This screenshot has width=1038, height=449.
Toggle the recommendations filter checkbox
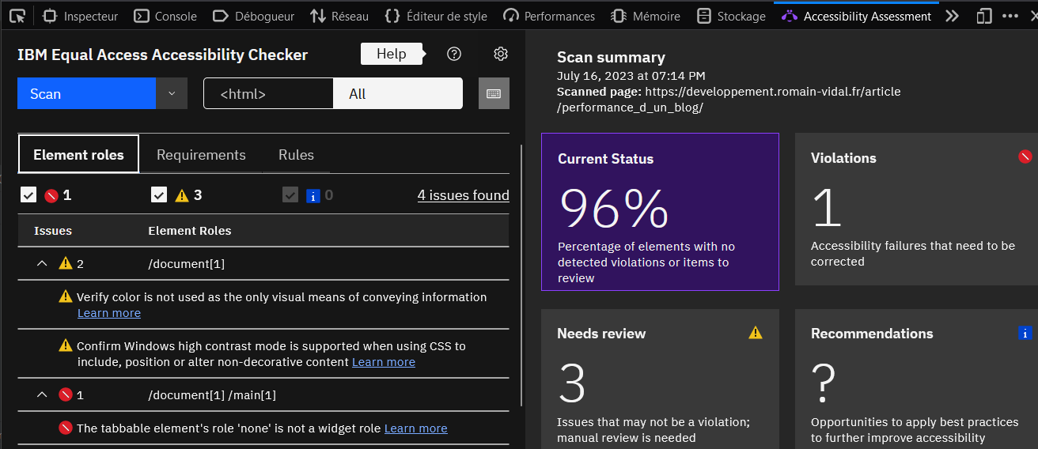[290, 195]
